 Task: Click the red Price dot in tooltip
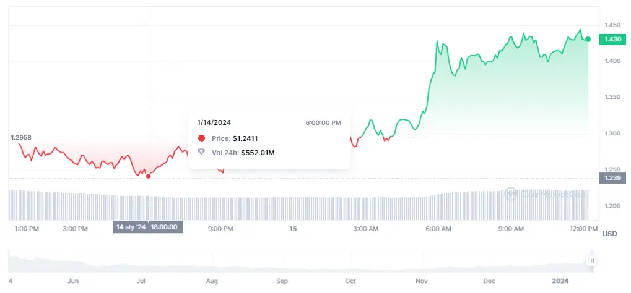[x=201, y=138]
